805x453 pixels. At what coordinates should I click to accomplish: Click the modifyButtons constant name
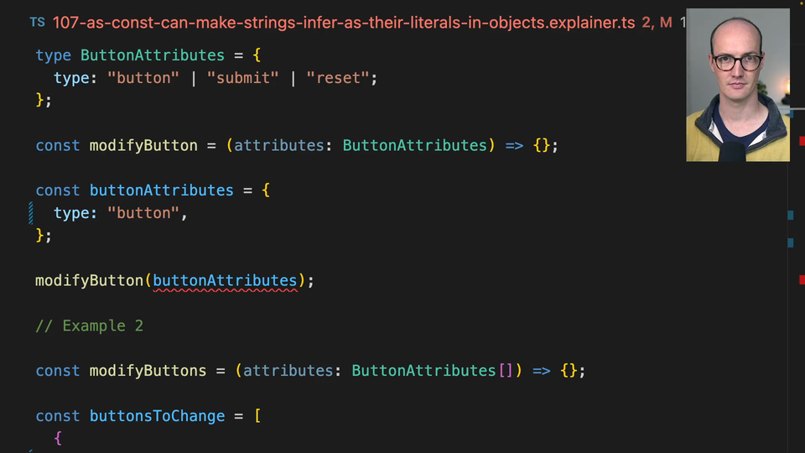148,371
